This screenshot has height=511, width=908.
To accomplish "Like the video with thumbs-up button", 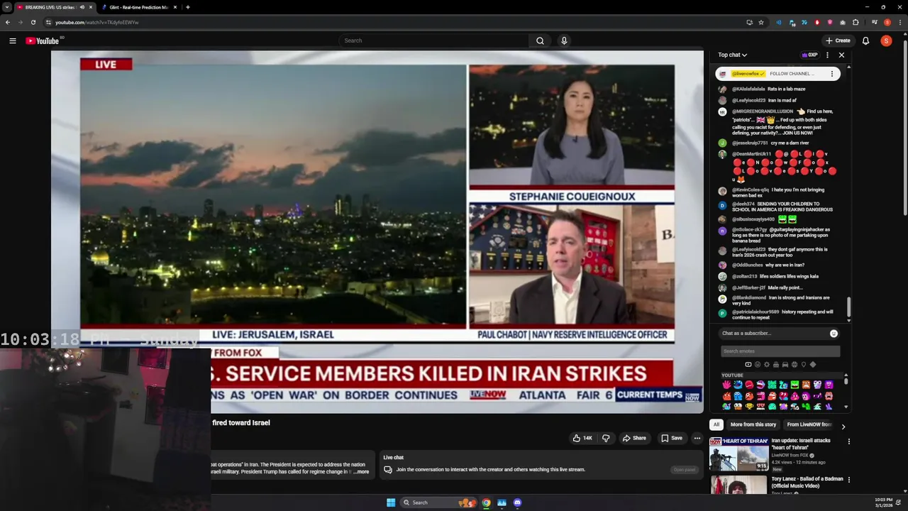I will click(x=582, y=438).
